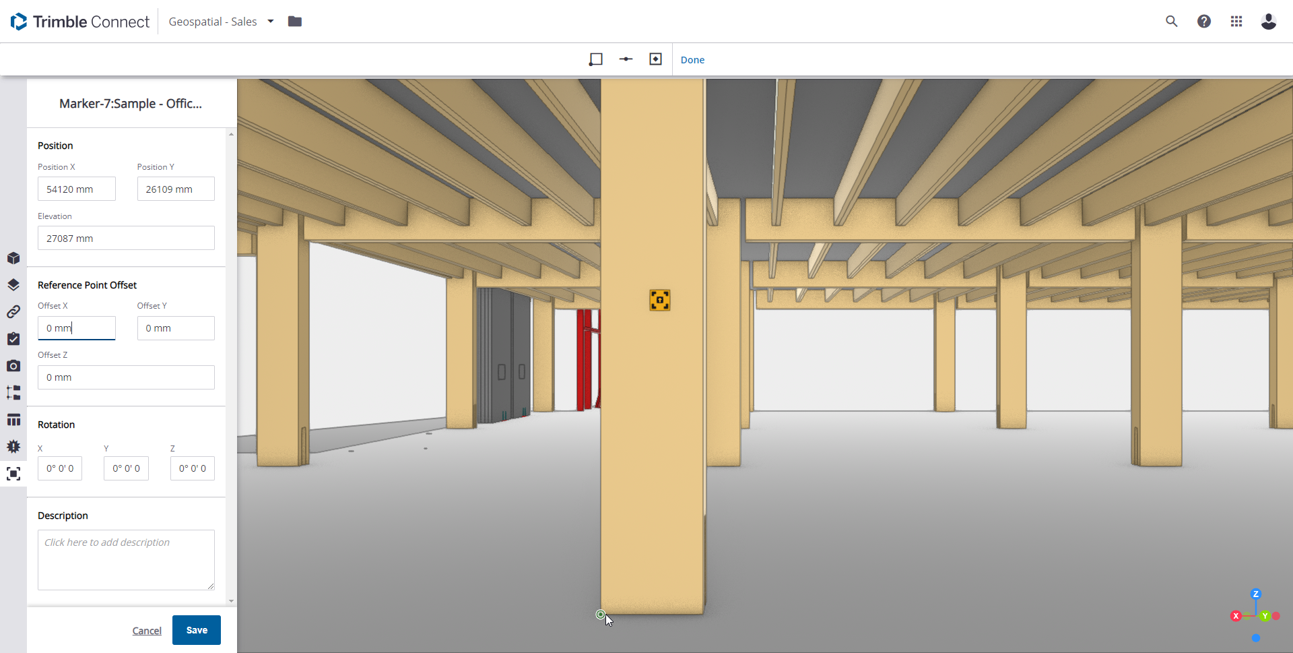1293x653 pixels.
Task: Open the folder browser beside project name
Action: tap(295, 21)
